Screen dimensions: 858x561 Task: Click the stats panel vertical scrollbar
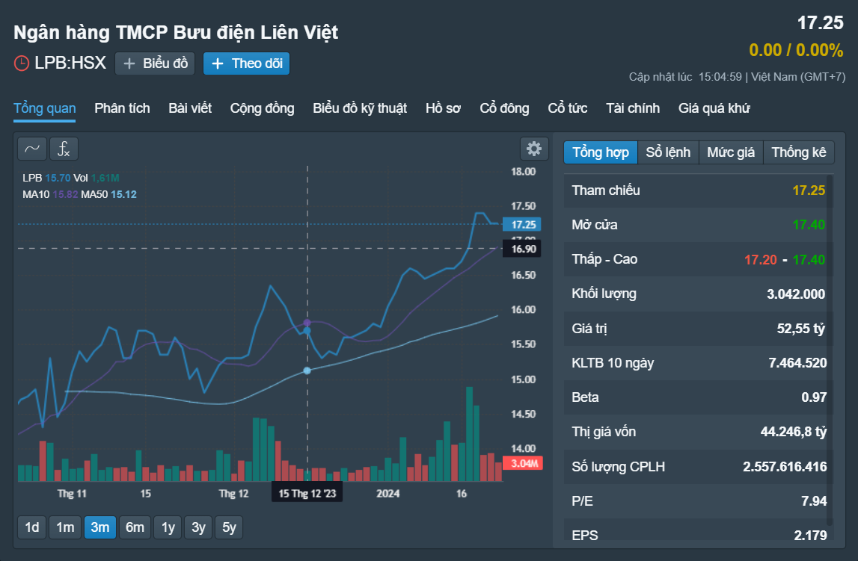[x=830, y=350]
